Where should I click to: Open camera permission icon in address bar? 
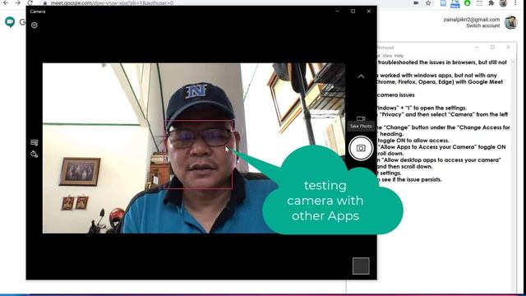click(x=416, y=2)
